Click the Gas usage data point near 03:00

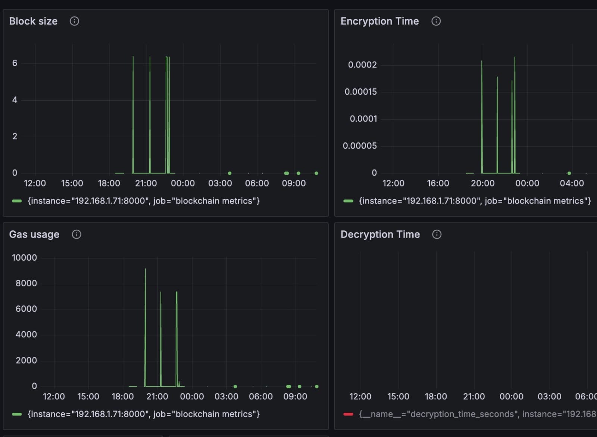(235, 387)
